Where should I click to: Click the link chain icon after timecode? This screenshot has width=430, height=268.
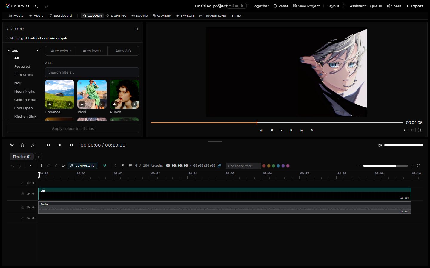219,166
